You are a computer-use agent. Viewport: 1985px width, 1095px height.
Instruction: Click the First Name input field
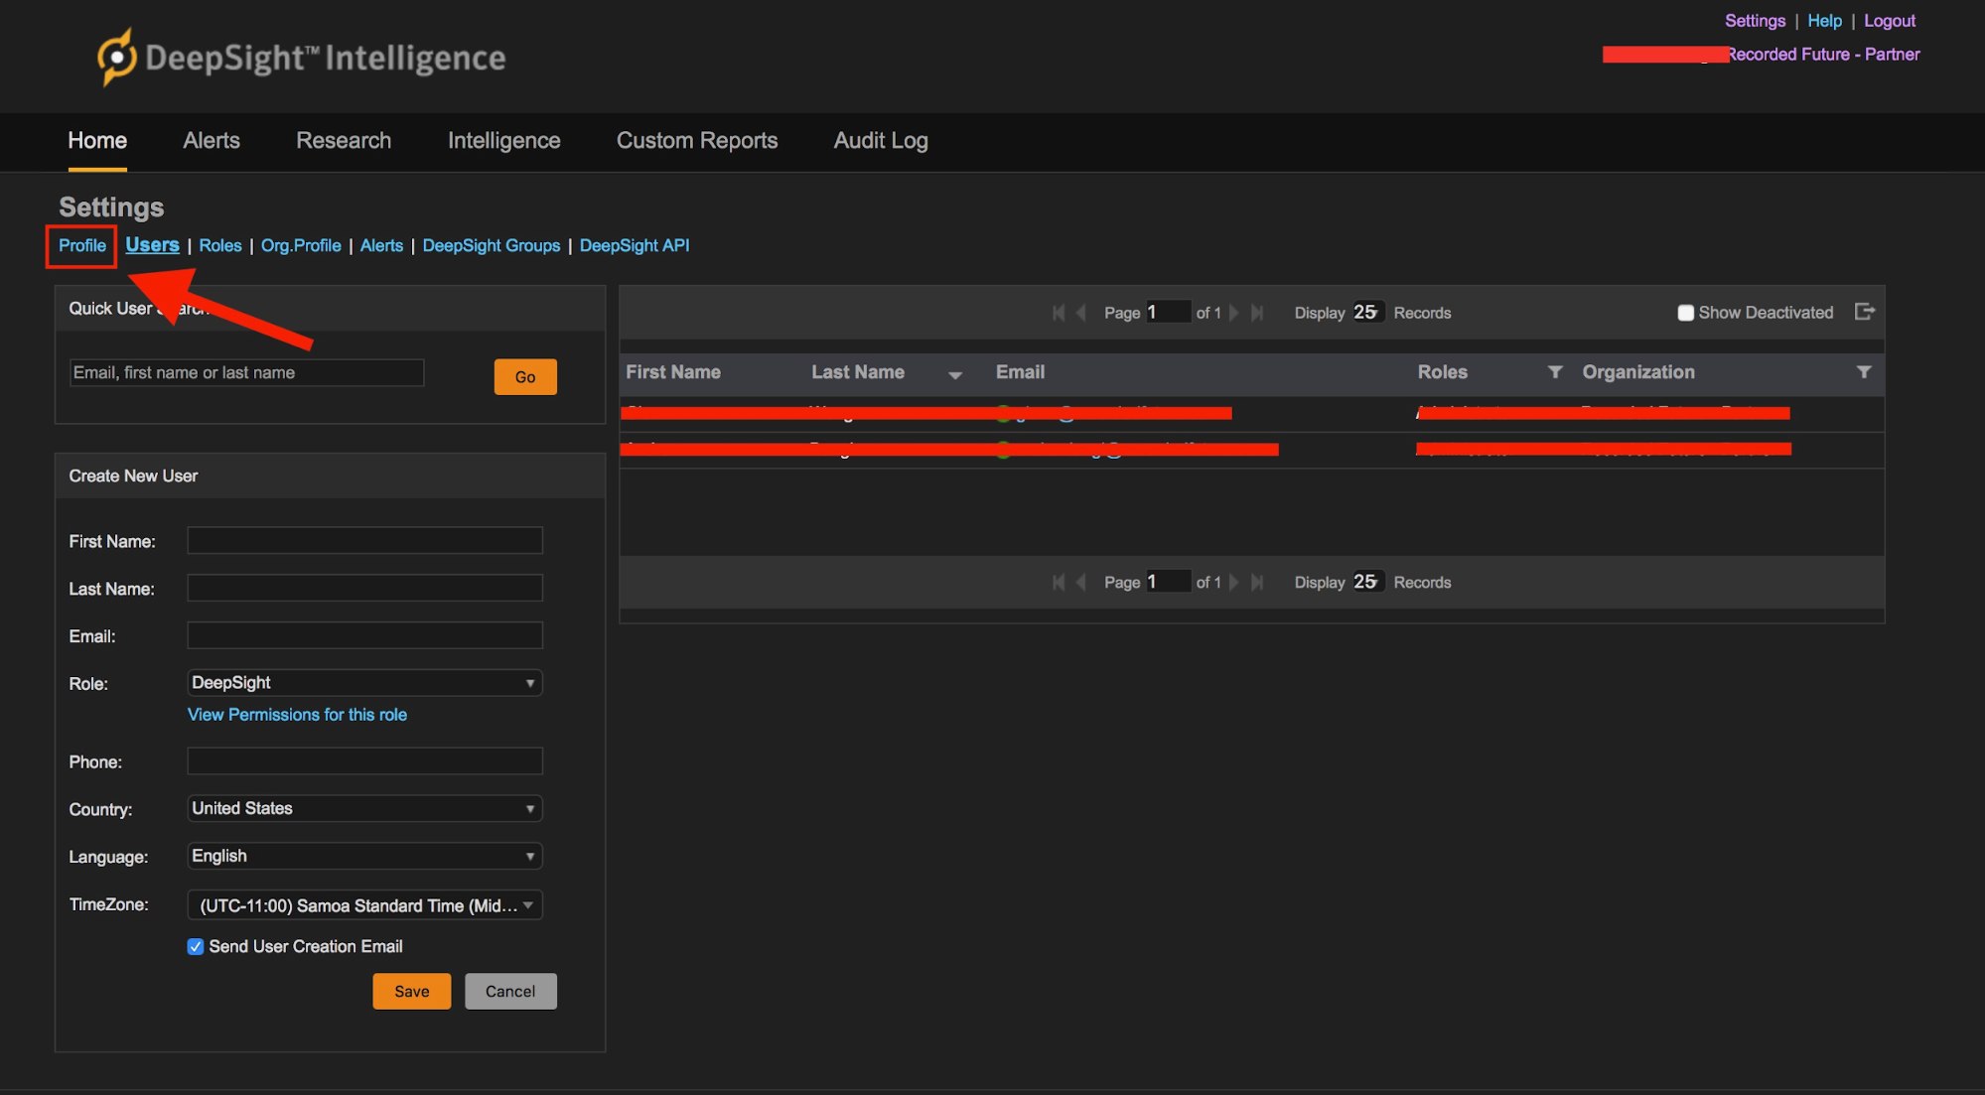coord(364,540)
